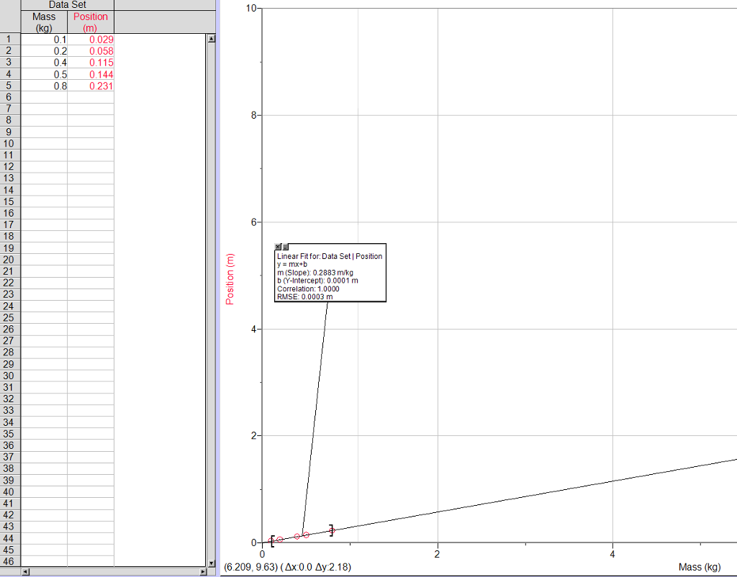Click the table's scroll-right arrow
Screen dimensions: 737x577
202,572
